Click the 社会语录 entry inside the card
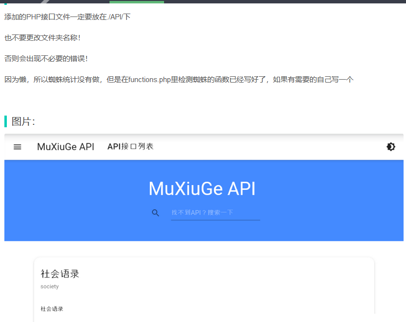 tap(51, 309)
